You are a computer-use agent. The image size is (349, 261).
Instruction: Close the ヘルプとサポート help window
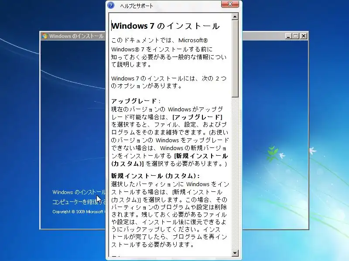[230, 4]
